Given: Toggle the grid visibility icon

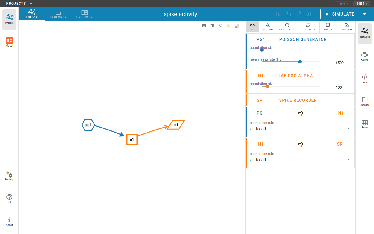Looking at the screenshot, I should 237,26.
